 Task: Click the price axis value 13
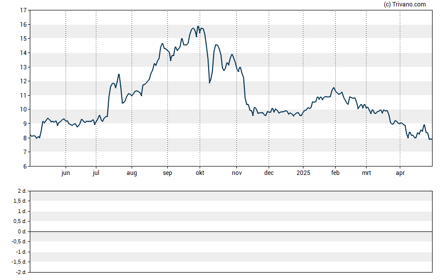[23, 67]
